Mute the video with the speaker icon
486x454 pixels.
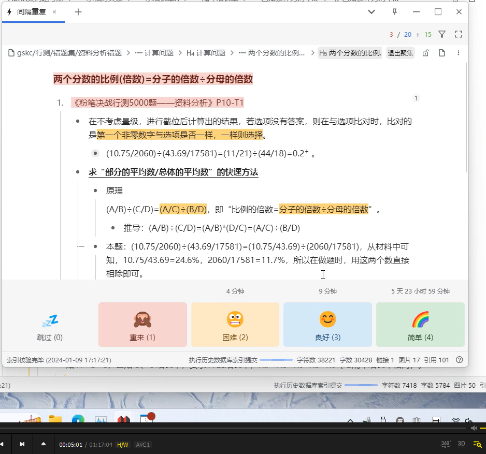(x=473, y=428)
